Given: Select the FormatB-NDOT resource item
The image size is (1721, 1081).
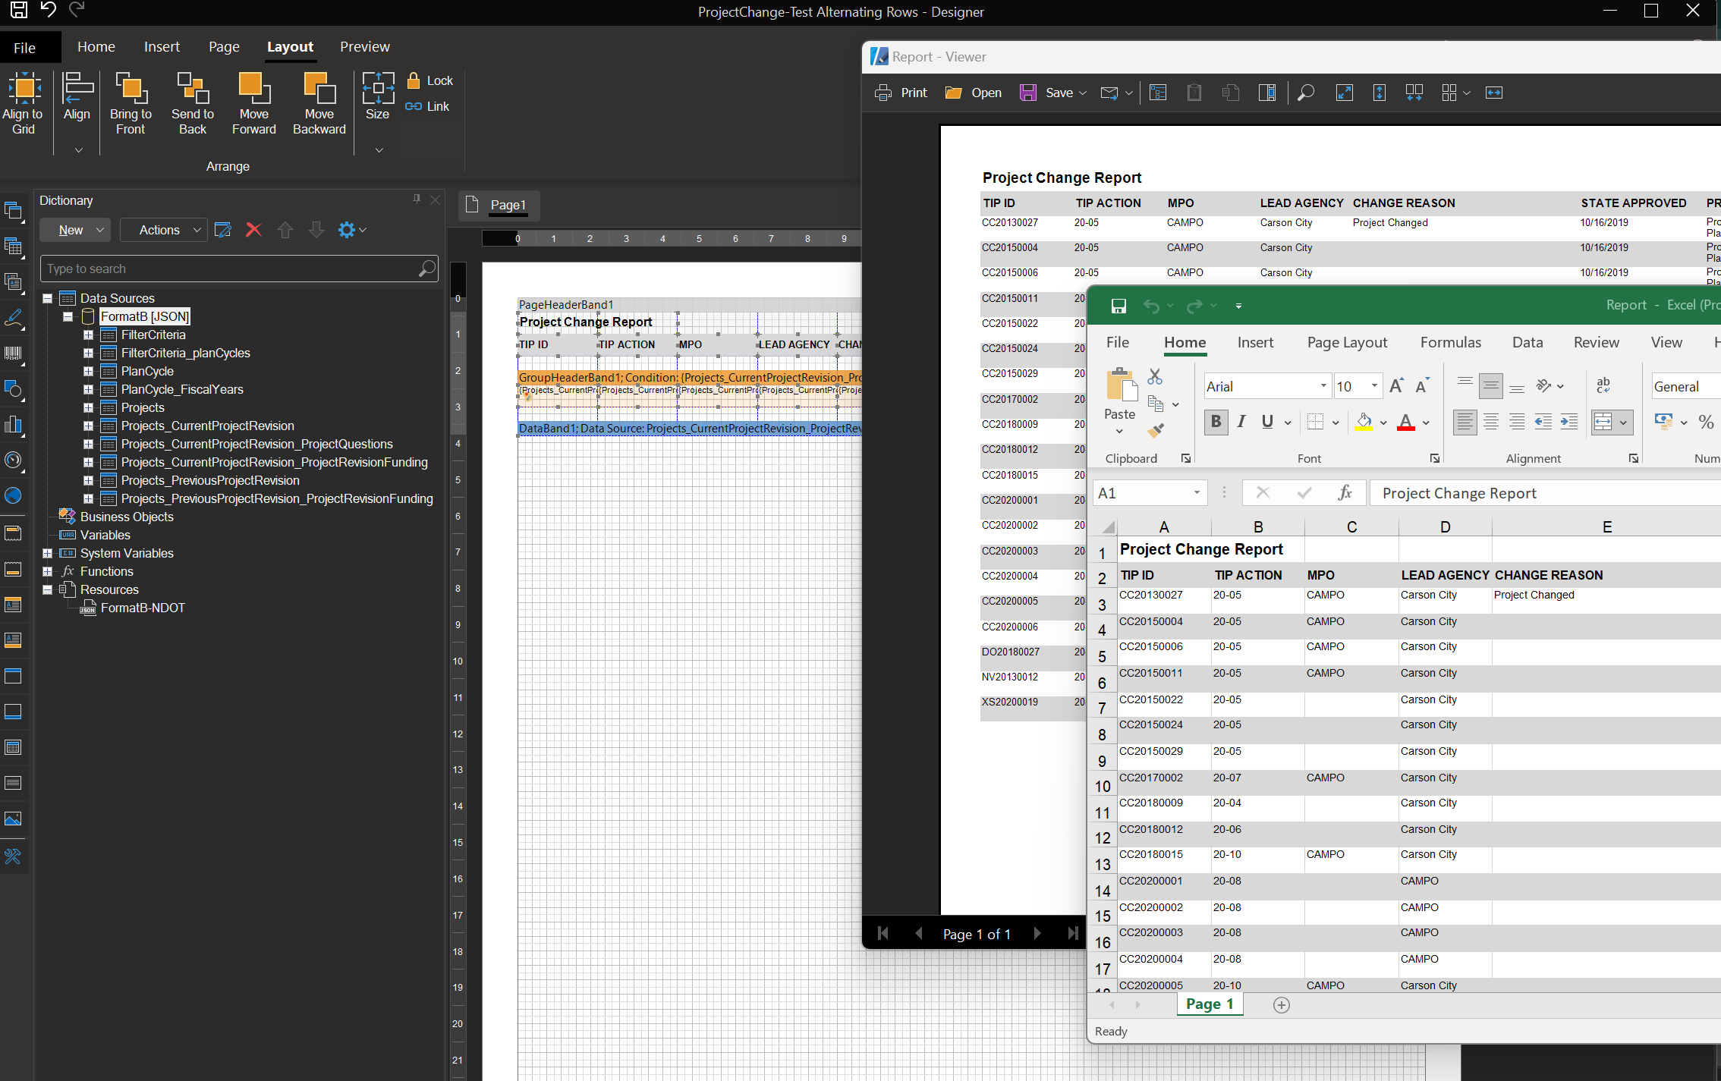Looking at the screenshot, I should 143,608.
